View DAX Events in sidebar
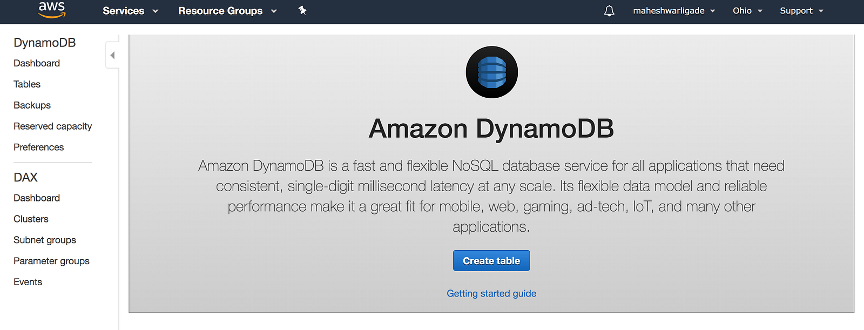This screenshot has width=864, height=330. 28,282
